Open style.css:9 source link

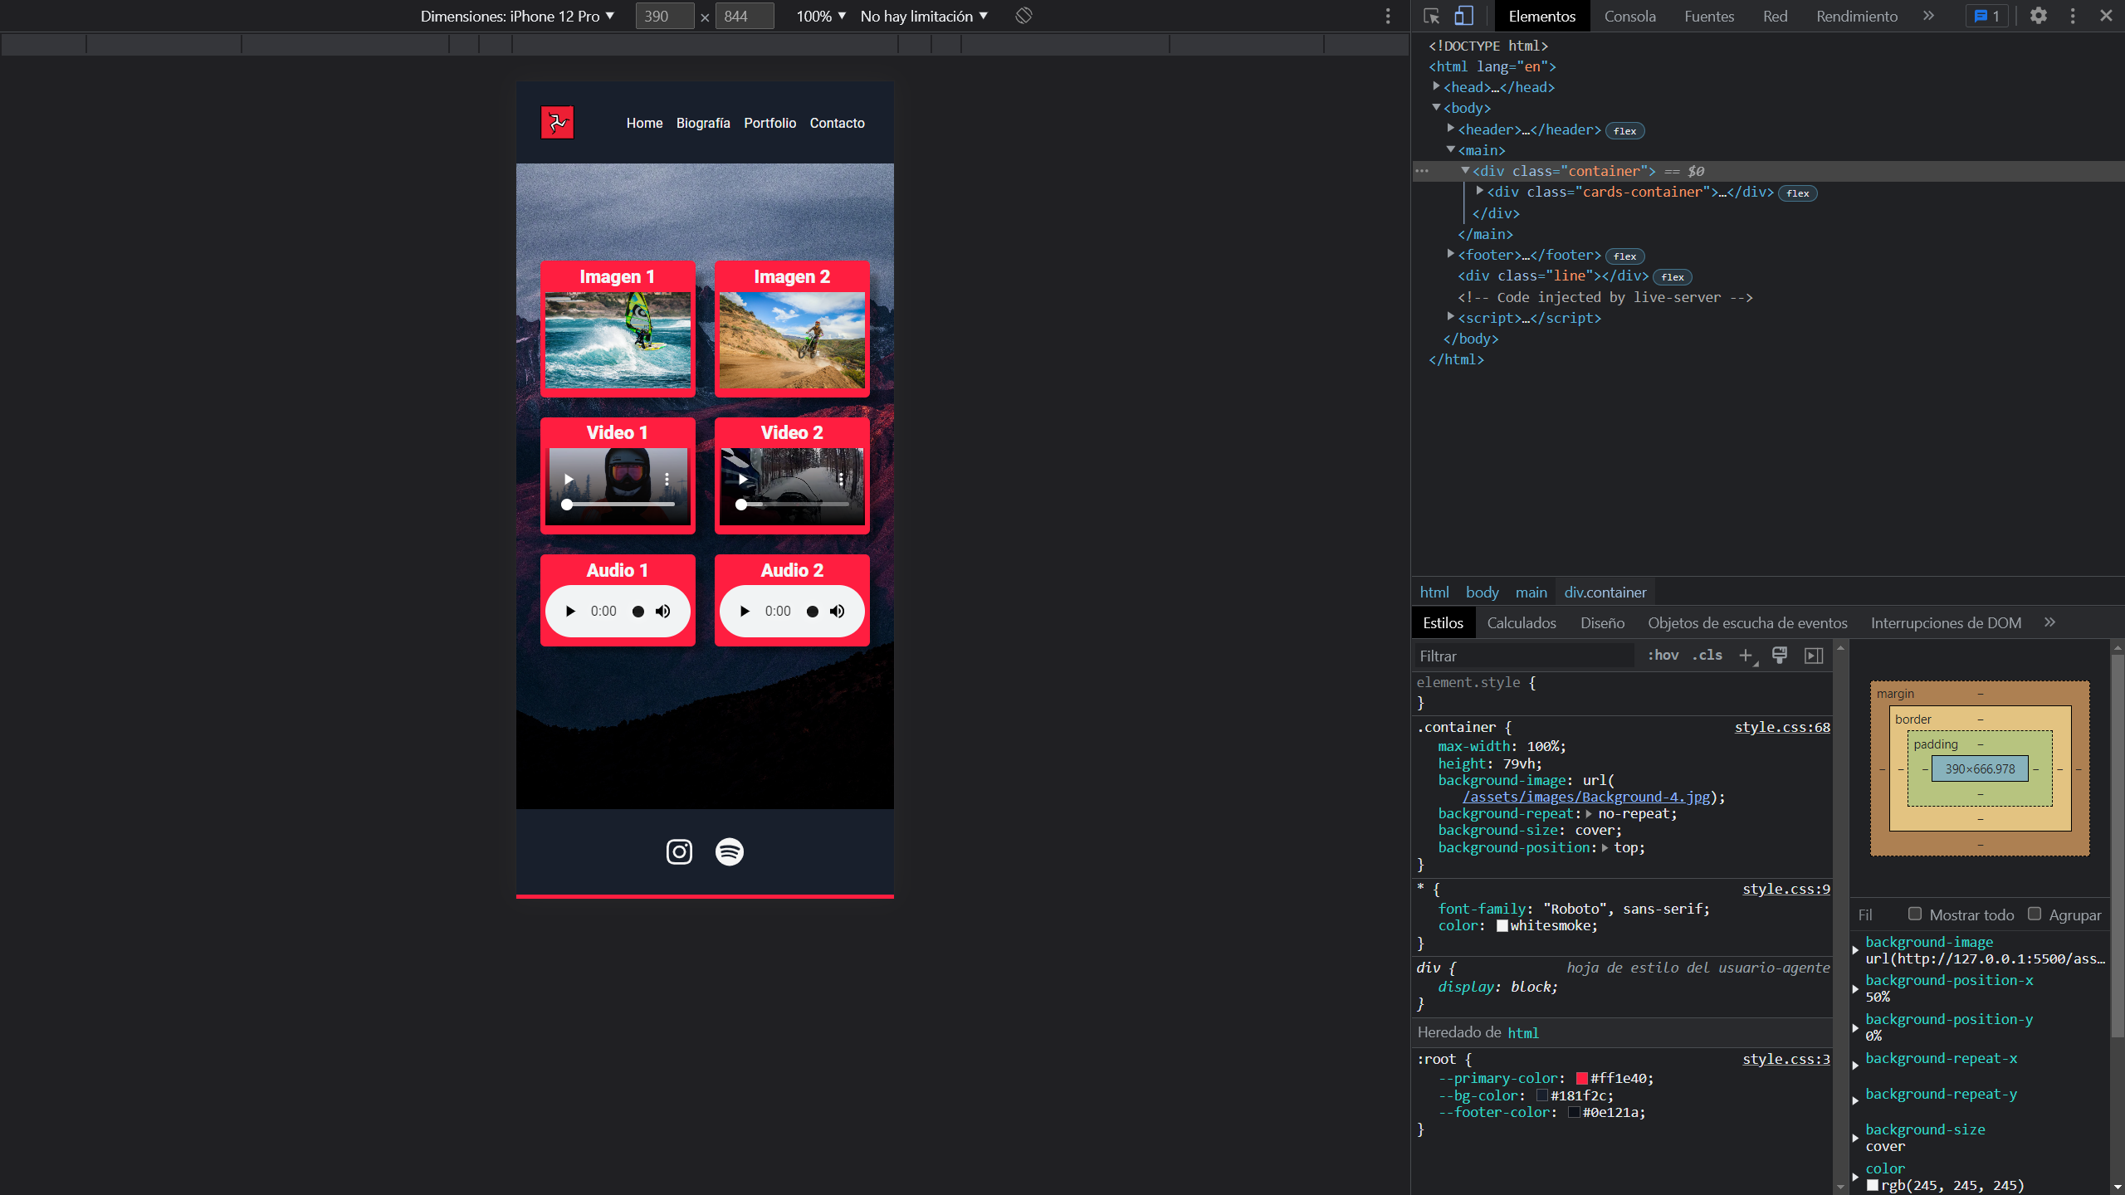point(1786,889)
